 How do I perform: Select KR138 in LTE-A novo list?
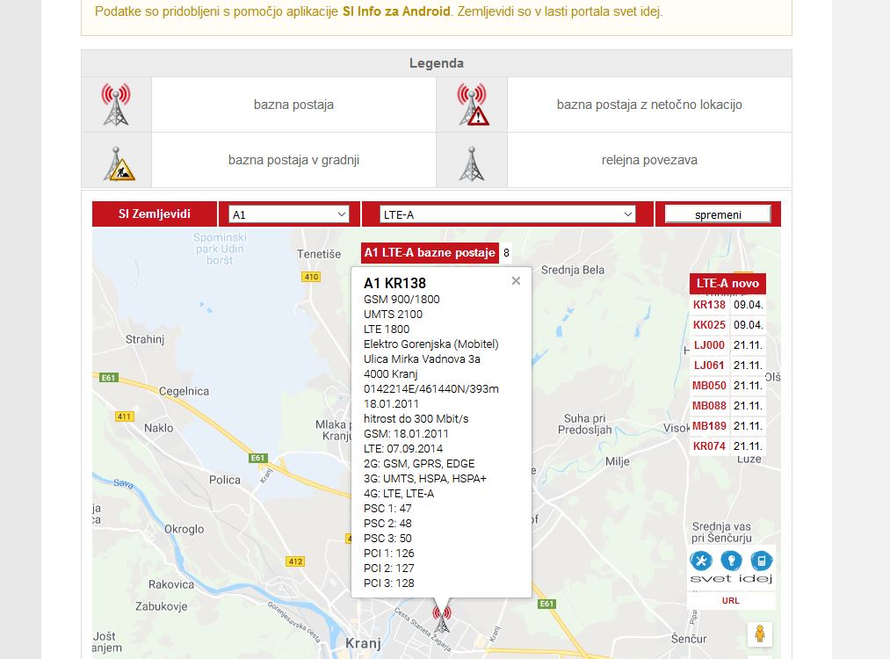[709, 305]
